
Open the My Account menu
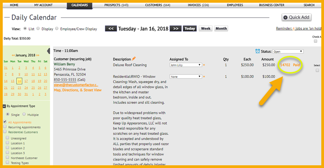43,5
